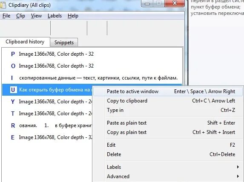Expand the Labels submenu in context menu
244x182 pixels.
(x=168, y=167)
